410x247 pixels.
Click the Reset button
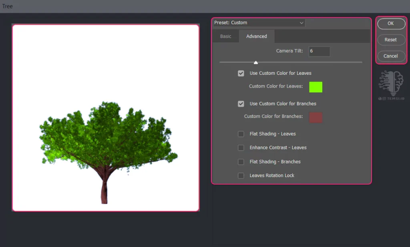[391, 40]
